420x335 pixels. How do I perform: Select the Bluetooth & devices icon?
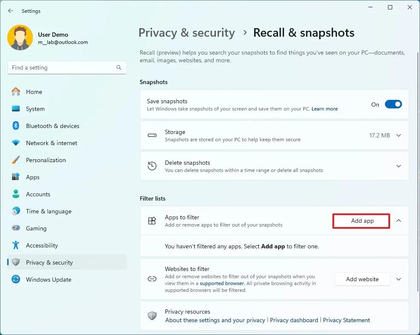point(16,126)
